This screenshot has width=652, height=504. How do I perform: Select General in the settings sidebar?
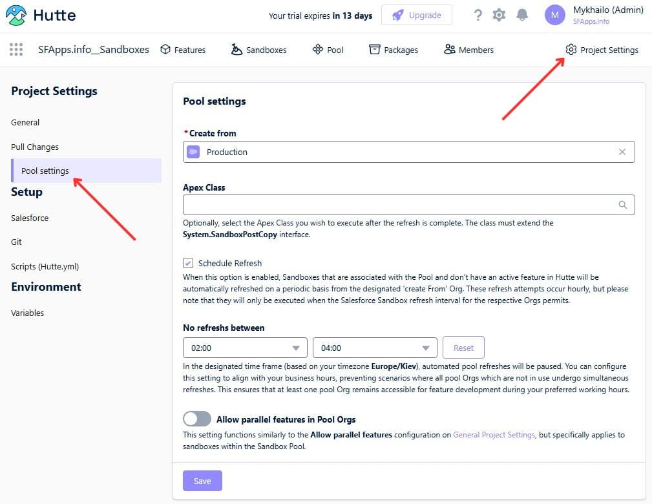click(x=25, y=122)
